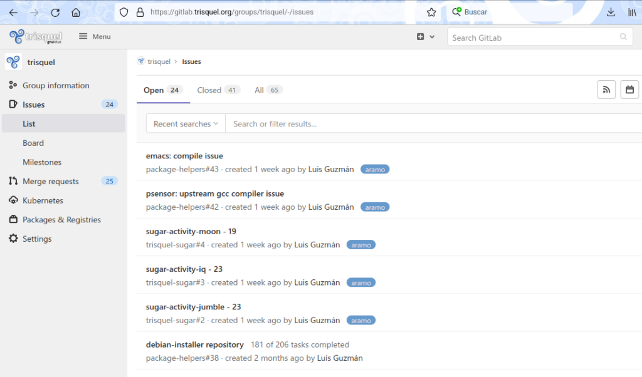
Task: Switch to the Open issues tab
Action: tap(163, 90)
